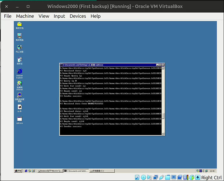224x181 pixels.
Task: Click the volume speaker tray icon
Action: coord(203,171)
